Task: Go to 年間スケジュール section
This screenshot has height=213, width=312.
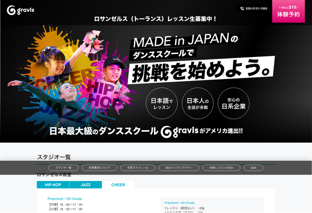Action: [138, 168]
